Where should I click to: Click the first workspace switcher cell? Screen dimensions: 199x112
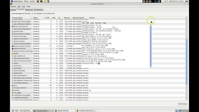click(177, 111)
